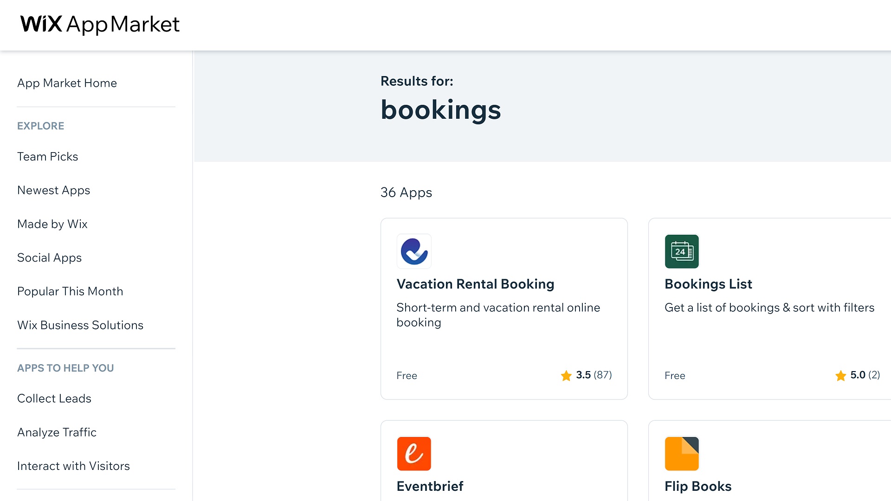Open the Collect Leads category
This screenshot has height=501, width=891.
(54, 398)
